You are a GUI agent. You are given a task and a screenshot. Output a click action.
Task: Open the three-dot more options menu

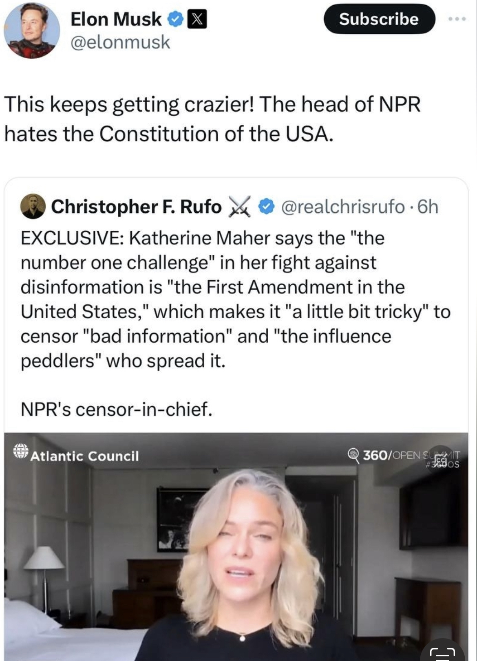click(x=457, y=19)
